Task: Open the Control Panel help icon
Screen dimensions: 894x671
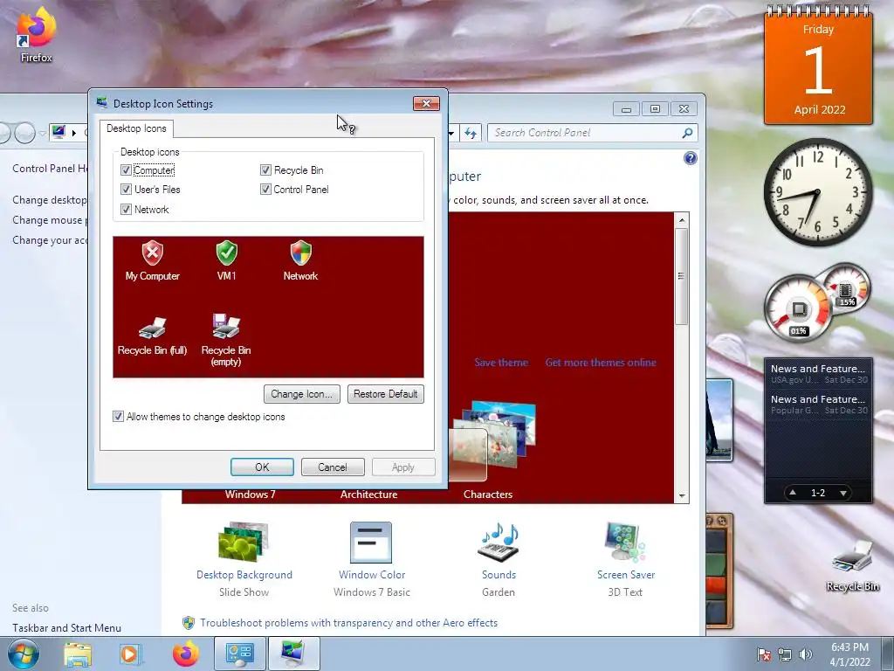Action: tap(690, 159)
